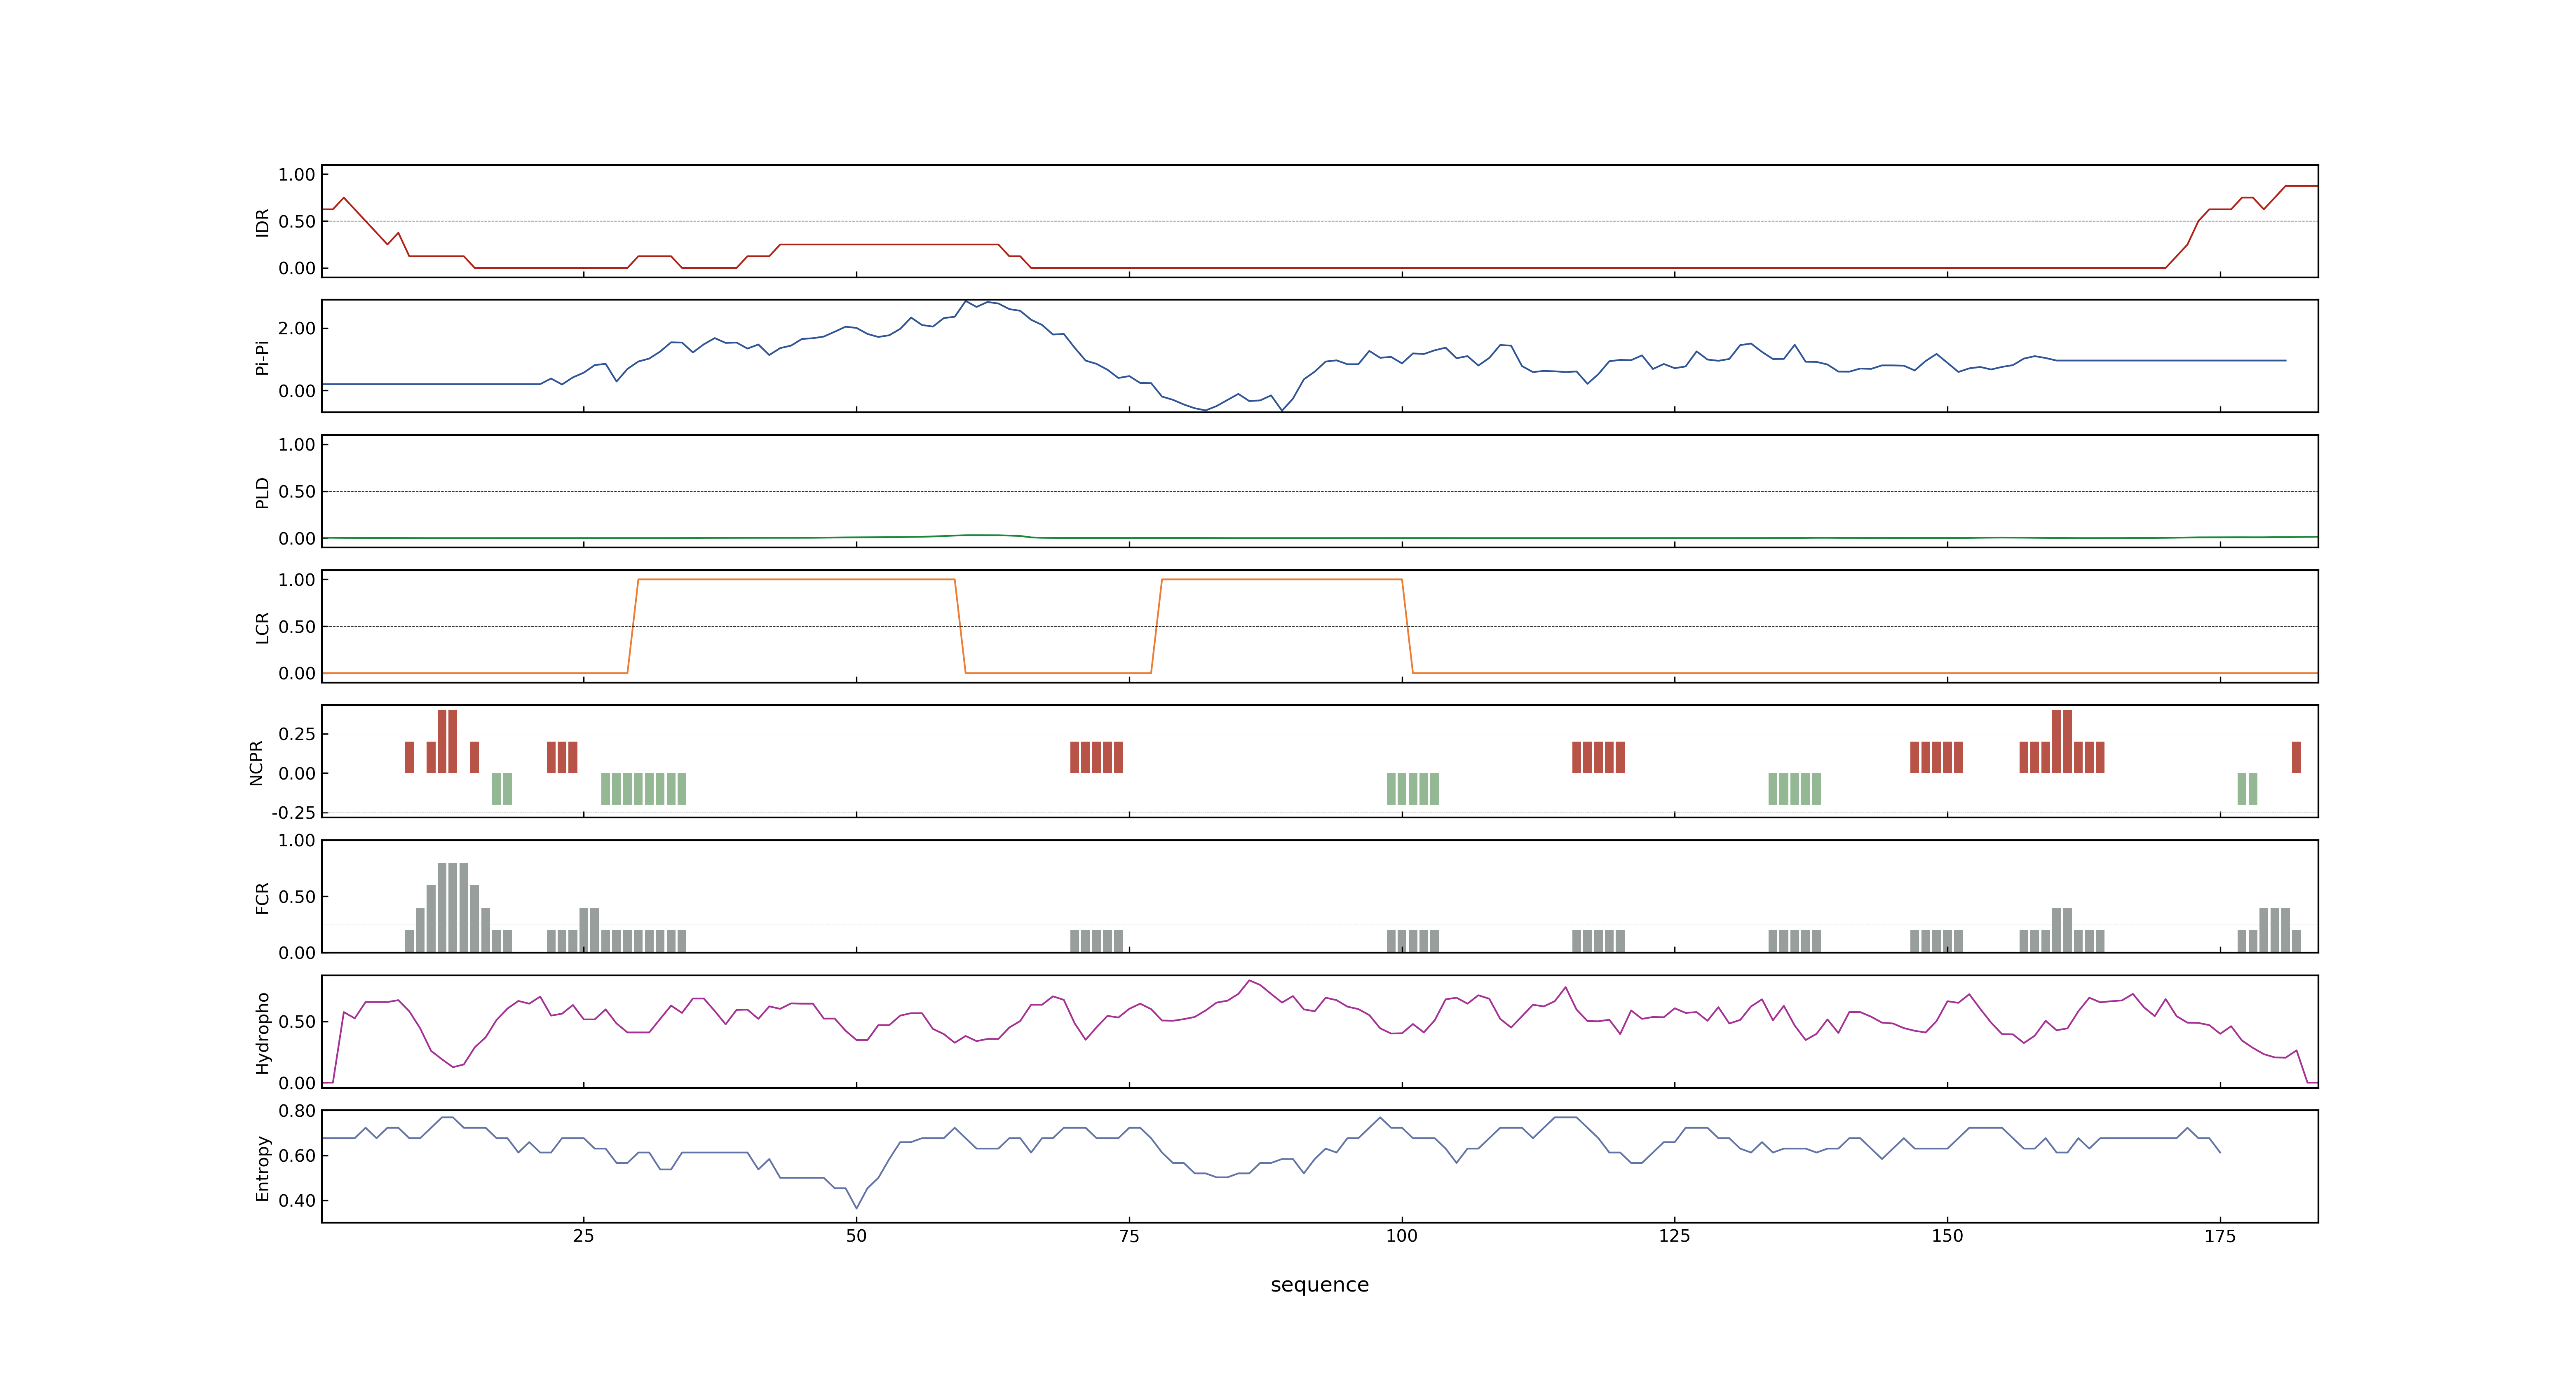Click the 1.00 tick on FCR axis
This screenshot has width=2576, height=1374.
[297, 841]
